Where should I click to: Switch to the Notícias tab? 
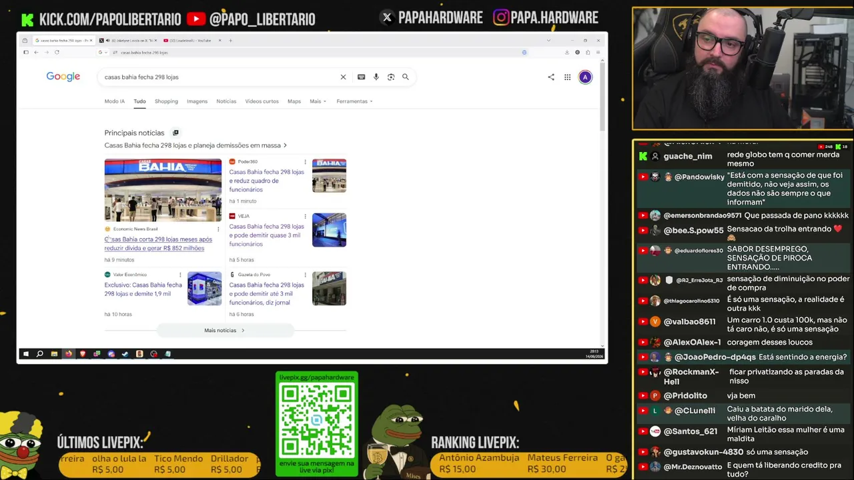[x=226, y=101]
